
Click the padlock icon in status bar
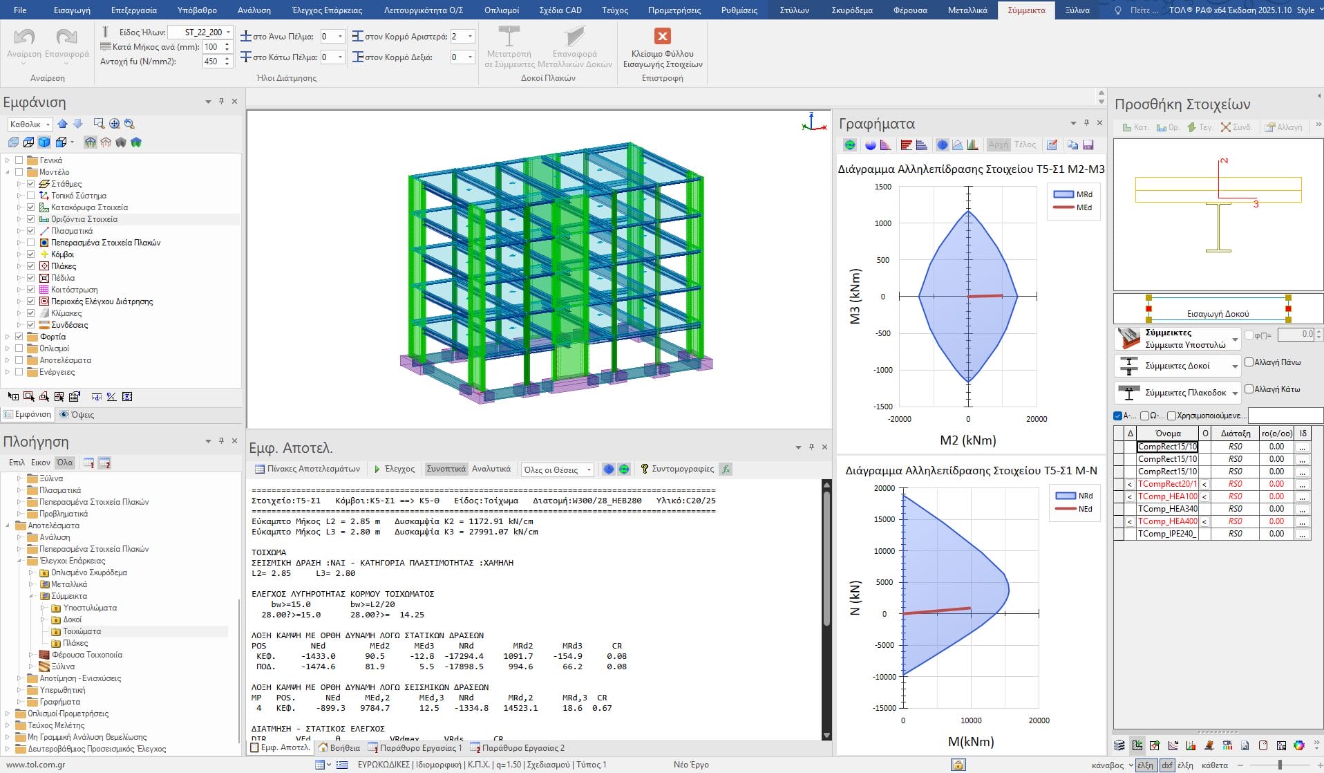[958, 765]
